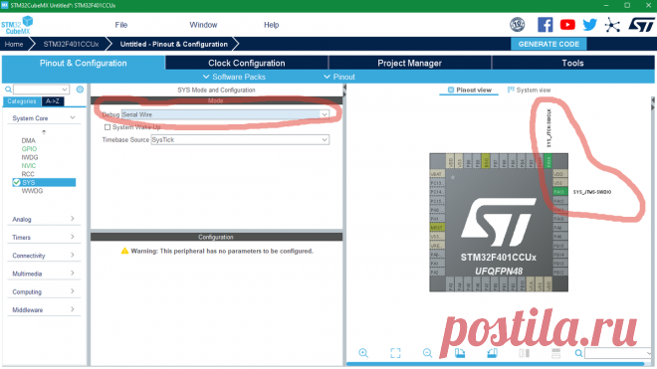Open the Twitter bird icon link
The image size is (657, 369).
pyautogui.click(x=589, y=25)
